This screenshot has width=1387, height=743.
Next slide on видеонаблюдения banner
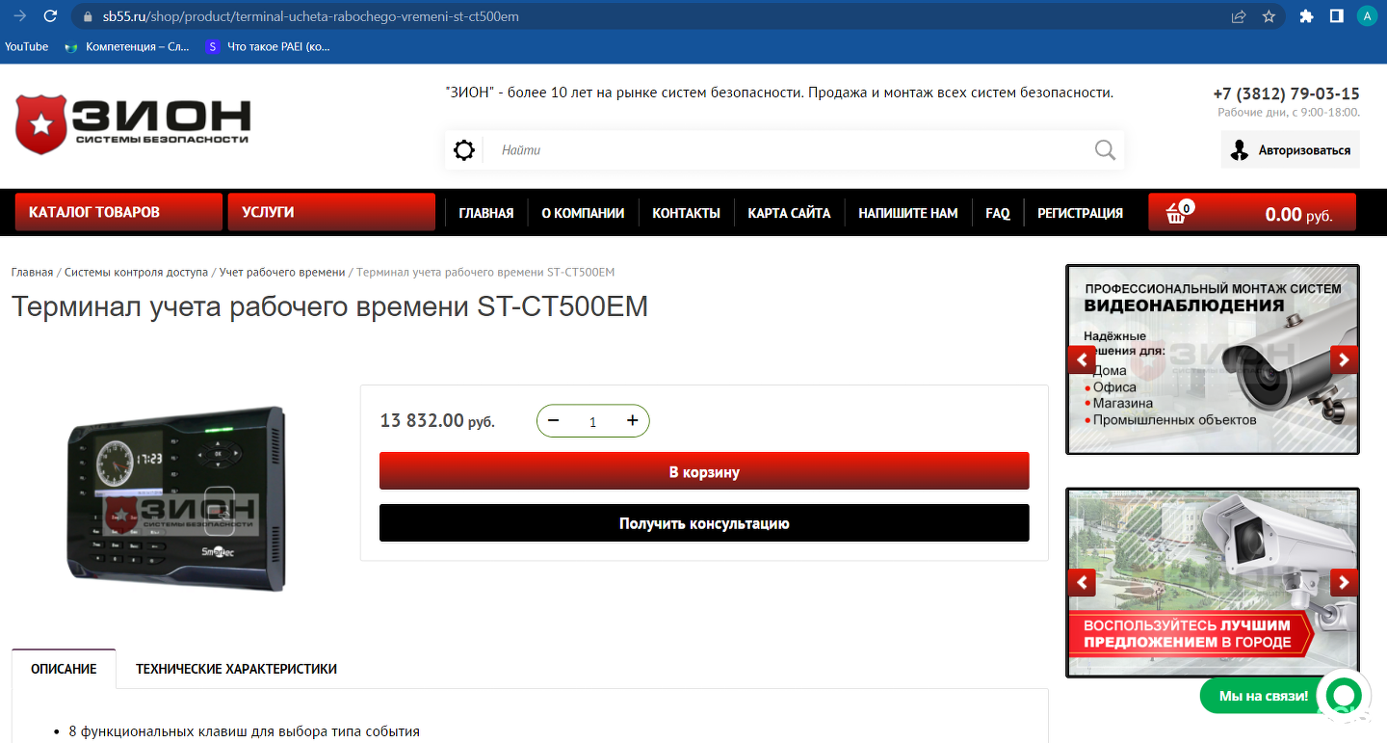(1344, 359)
